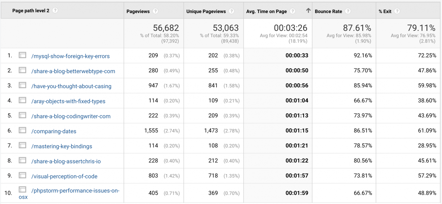Click the page icon beside /comparing-dates
The height and width of the screenshot is (204, 442).
[22, 130]
